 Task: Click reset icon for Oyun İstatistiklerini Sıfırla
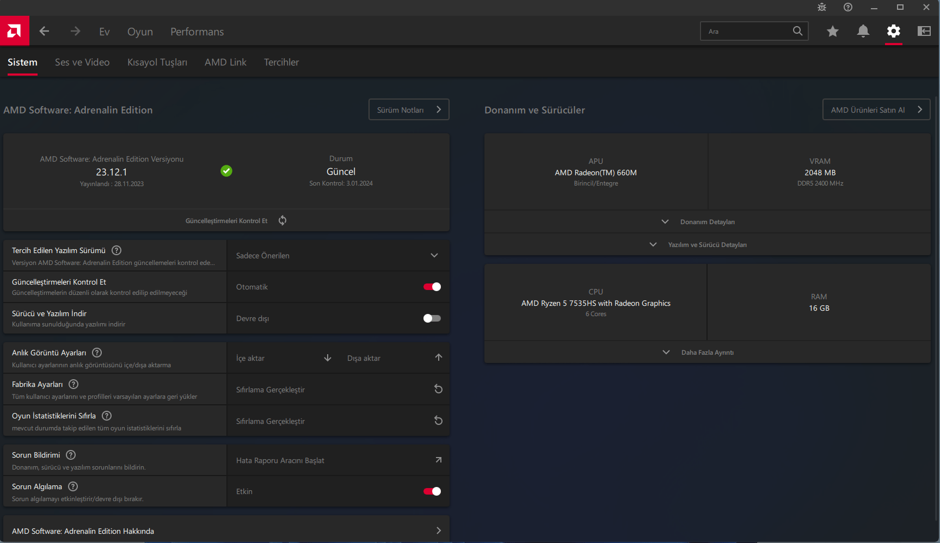438,421
